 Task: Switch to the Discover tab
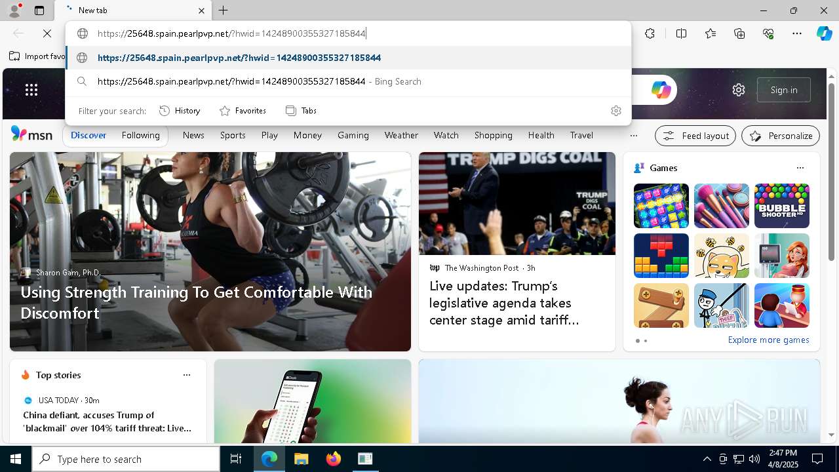pos(88,135)
